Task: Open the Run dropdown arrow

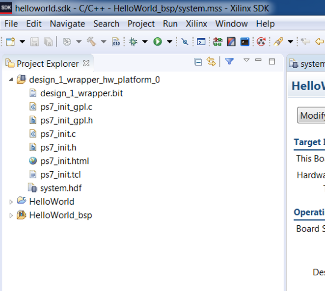Action: pyautogui.click(x=170, y=42)
